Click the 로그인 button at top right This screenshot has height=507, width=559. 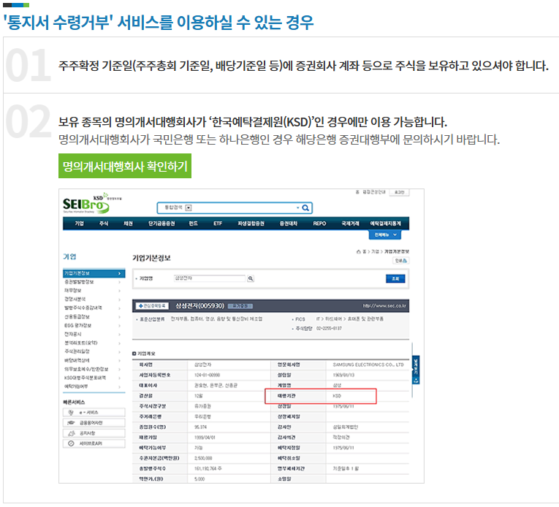(399, 192)
